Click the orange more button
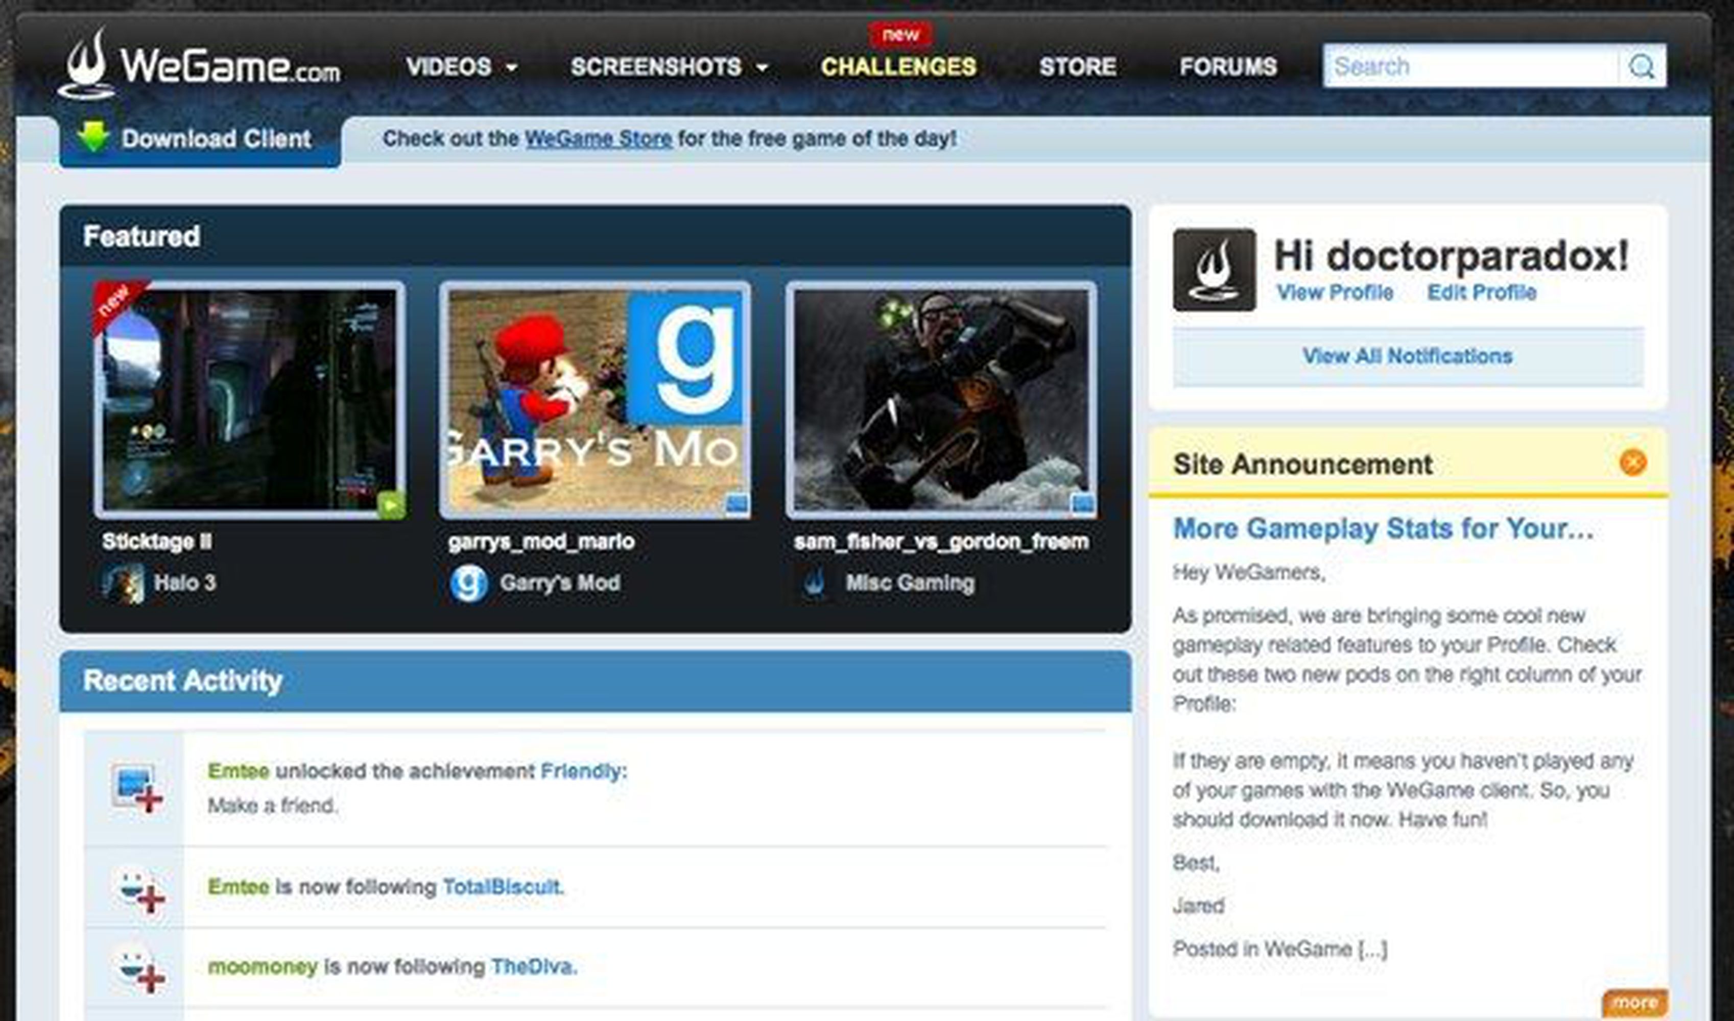 (1635, 1003)
